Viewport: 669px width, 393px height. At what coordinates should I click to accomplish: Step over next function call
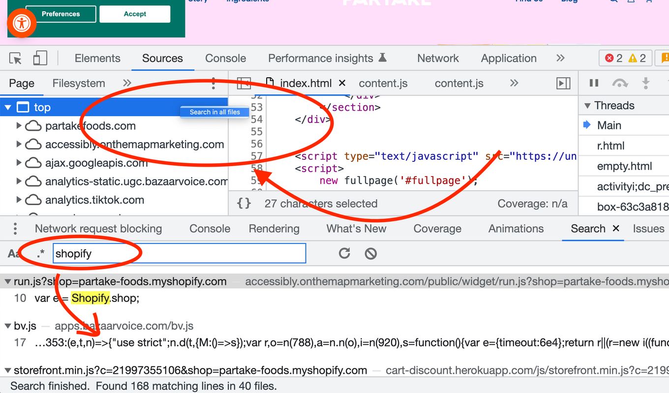pyautogui.click(x=620, y=83)
